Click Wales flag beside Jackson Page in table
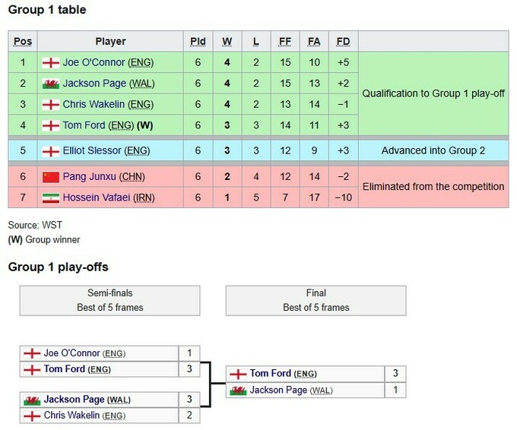Viewport: 517px width, 430px height. 50,84
